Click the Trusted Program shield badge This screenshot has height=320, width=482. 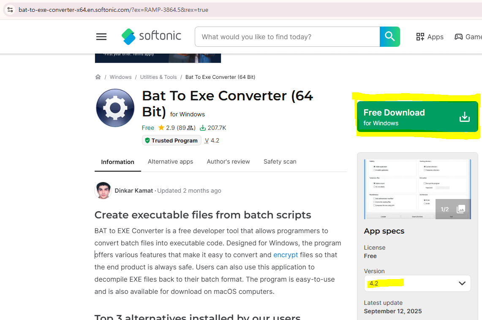click(172, 140)
